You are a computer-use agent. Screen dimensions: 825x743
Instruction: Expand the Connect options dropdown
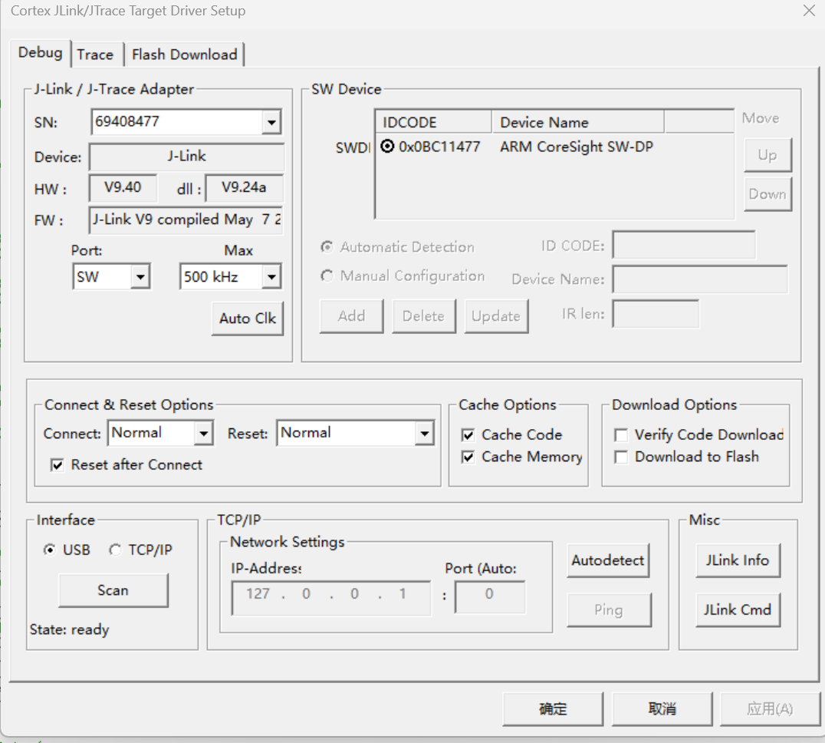pos(205,433)
